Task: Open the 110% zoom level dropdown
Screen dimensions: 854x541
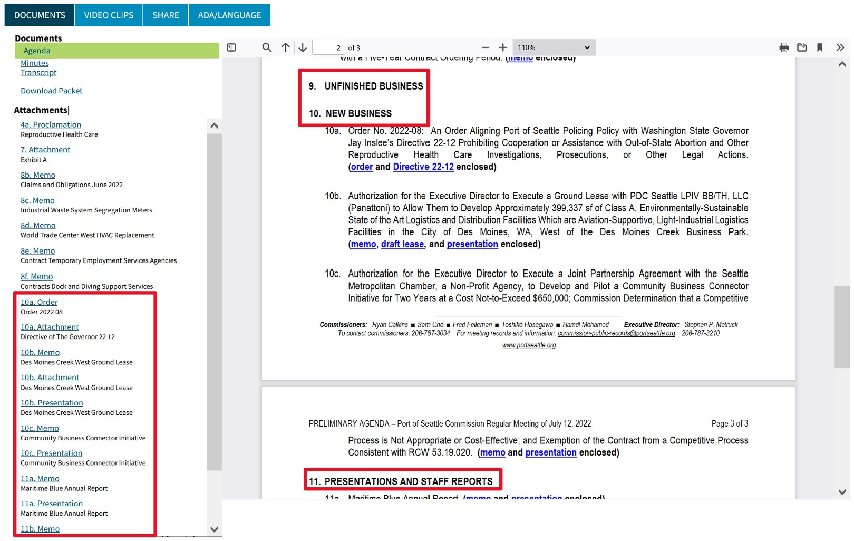Action: click(554, 47)
